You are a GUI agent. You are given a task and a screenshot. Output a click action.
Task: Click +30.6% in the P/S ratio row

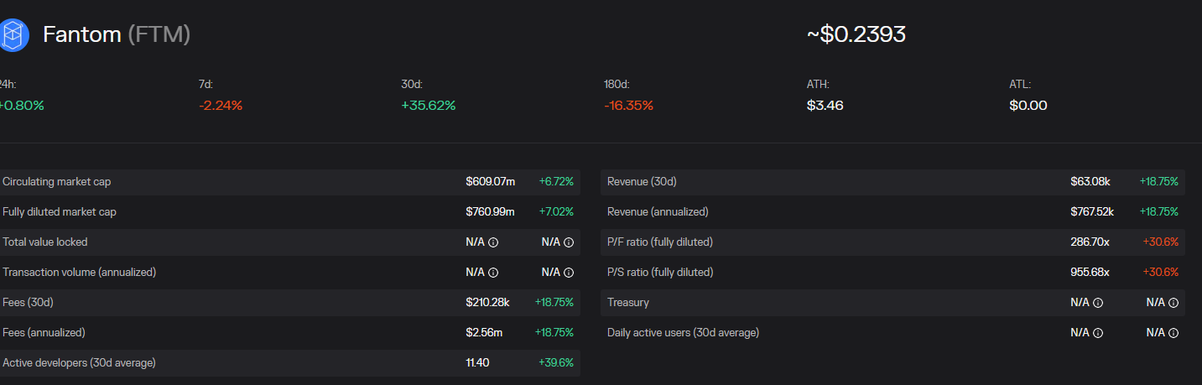[1161, 273]
